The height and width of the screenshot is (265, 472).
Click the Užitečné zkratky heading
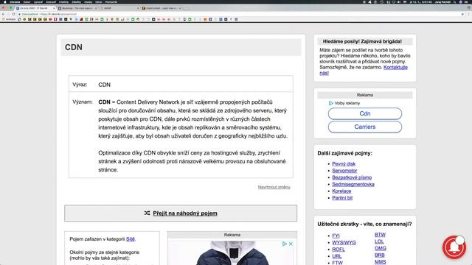[x=364, y=224]
